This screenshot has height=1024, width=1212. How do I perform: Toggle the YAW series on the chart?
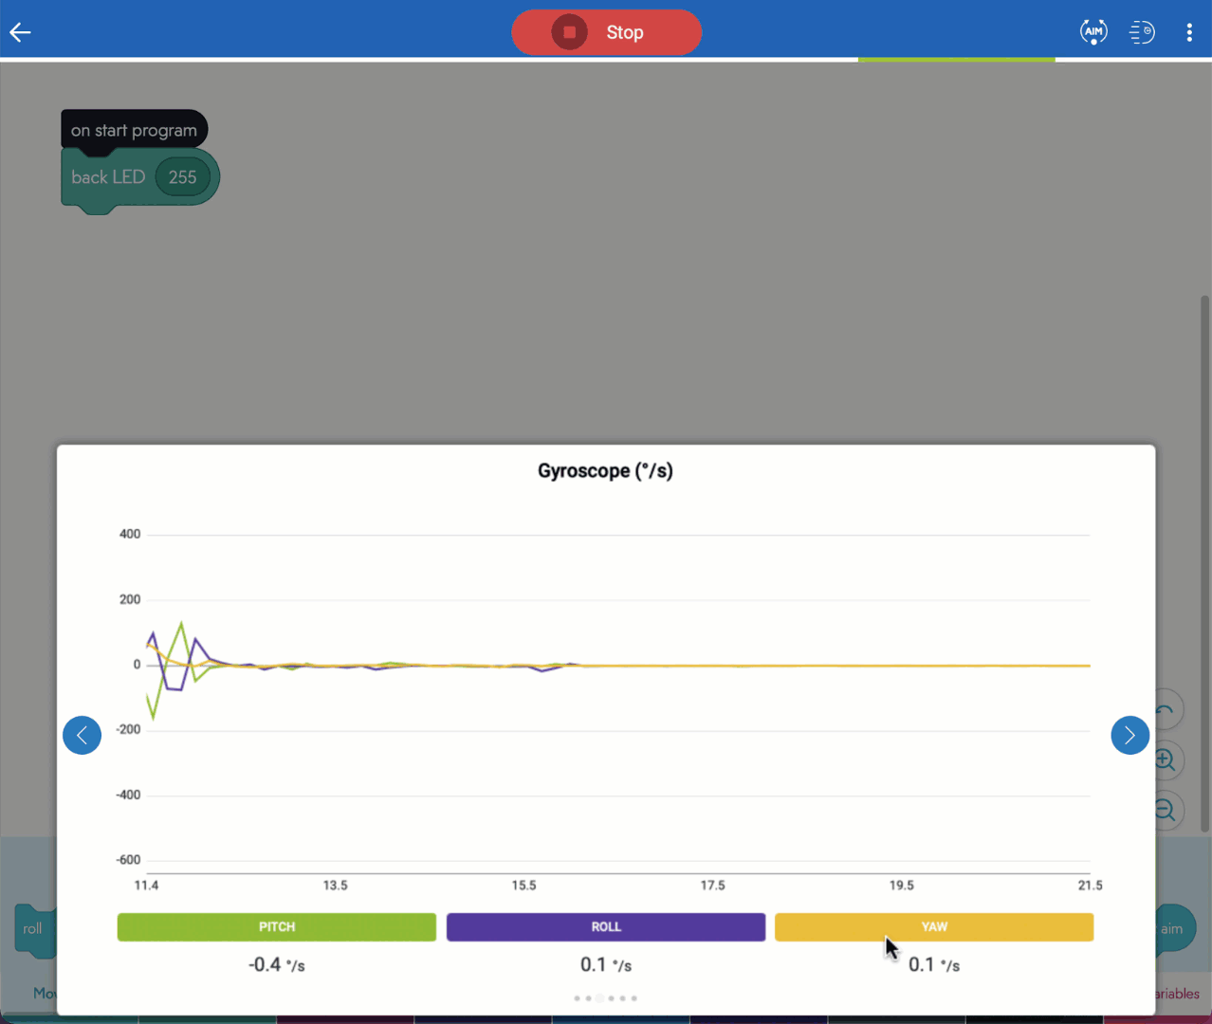pyautogui.click(x=934, y=927)
